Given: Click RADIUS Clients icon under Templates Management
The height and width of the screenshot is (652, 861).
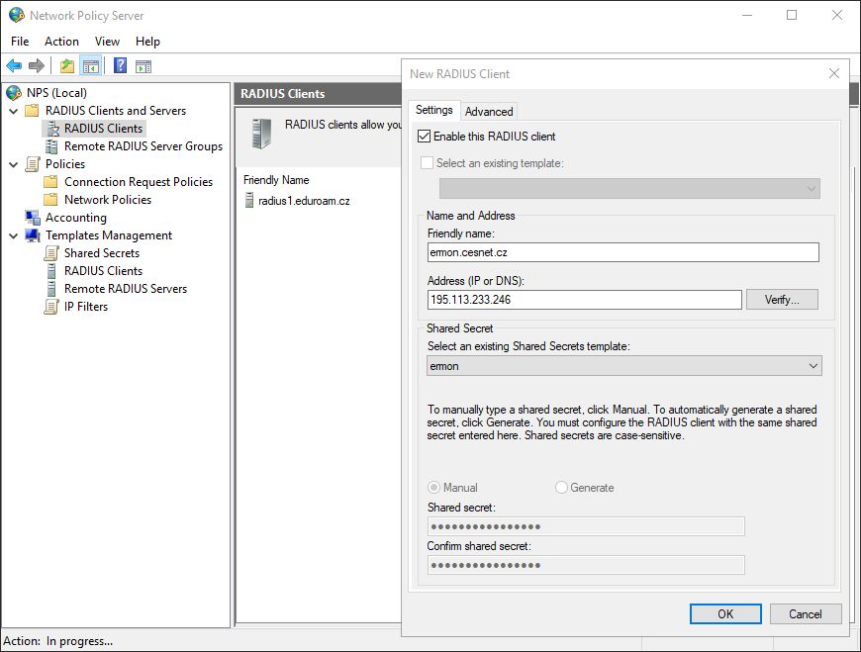Looking at the screenshot, I should [51, 271].
